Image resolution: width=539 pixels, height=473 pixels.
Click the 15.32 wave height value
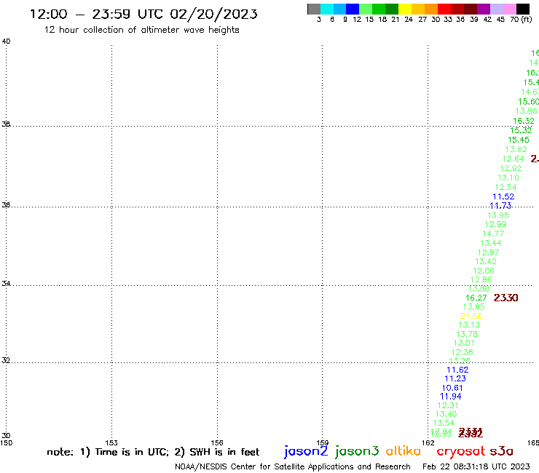(x=521, y=130)
